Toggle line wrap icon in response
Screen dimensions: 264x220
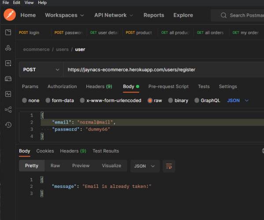click(x=169, y=166)
